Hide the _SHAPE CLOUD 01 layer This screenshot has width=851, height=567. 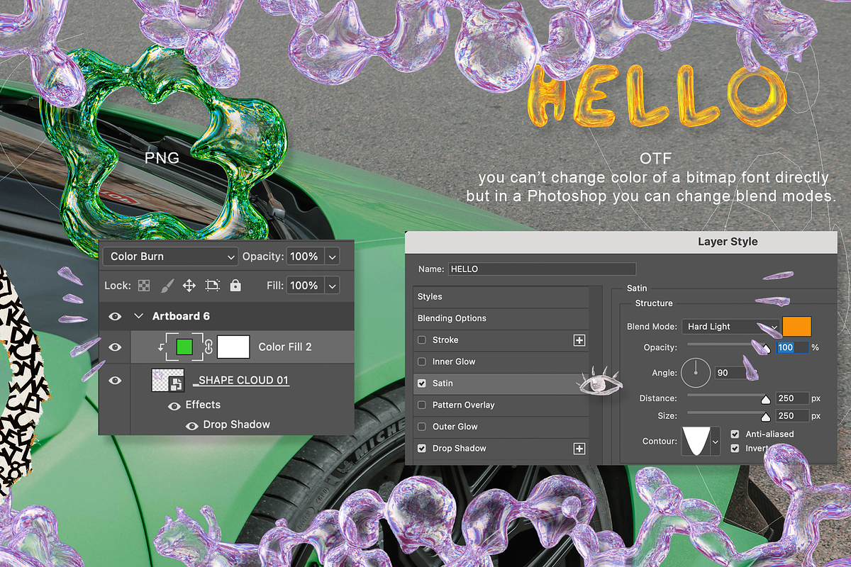click(116, 381)
